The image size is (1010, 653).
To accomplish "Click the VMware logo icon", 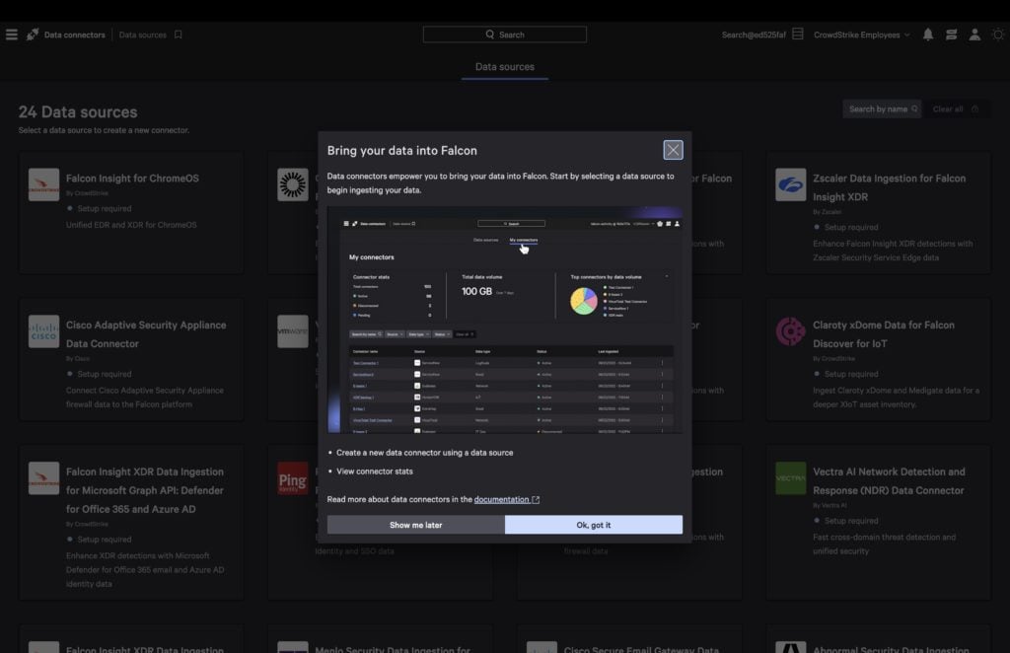I will 292,331.
